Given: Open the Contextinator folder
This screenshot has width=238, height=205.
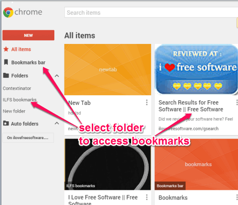Looking at the screenshot, I should (x=17, y=88).
